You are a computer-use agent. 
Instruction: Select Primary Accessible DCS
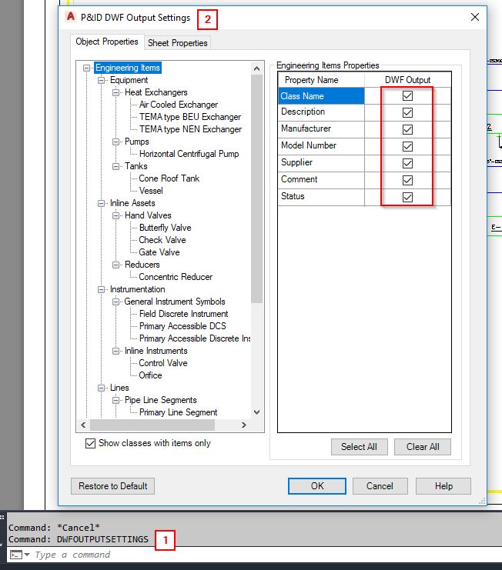(x=182, y=326)
